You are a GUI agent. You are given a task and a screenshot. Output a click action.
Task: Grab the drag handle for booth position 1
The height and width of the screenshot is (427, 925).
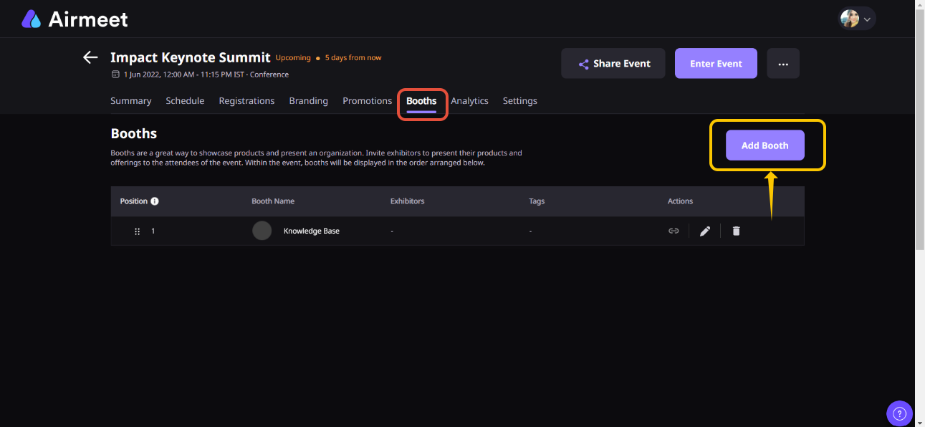pyautogui.click(x=138, y=231)
